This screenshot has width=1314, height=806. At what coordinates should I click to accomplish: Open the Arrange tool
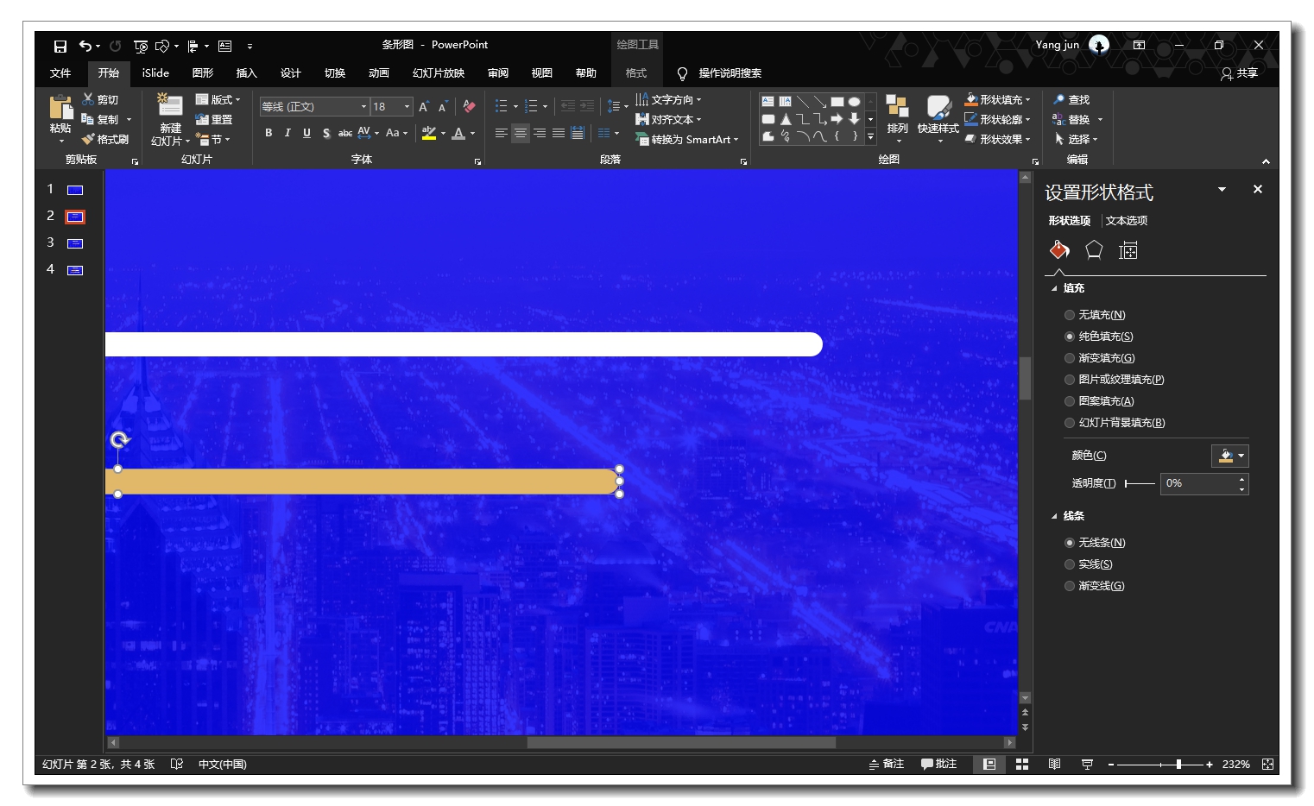click(x=897, y=117)
